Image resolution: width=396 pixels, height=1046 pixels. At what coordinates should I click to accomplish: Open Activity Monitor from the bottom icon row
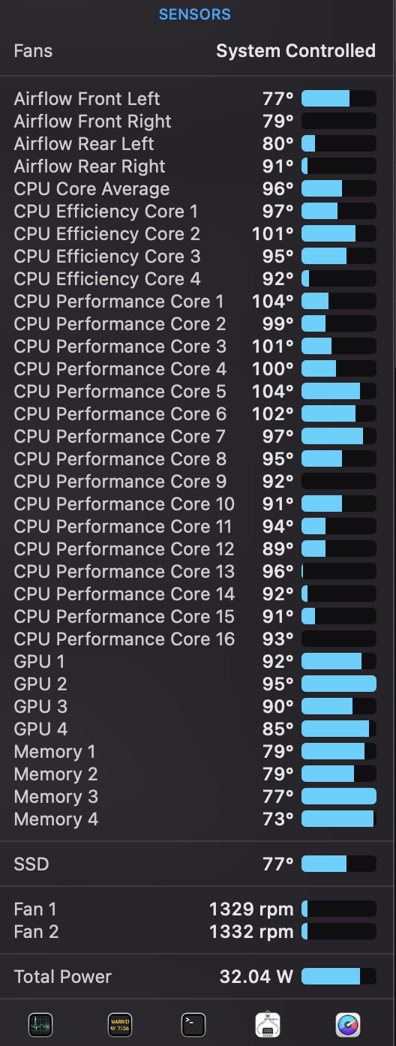(40, 1024)
